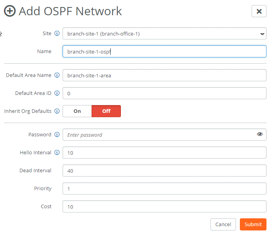The image size is (270, 241).
Task: Select the Hello Interval field
Action: click(x=164, y=153)
